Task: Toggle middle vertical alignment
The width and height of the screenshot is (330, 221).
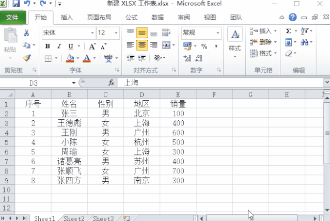Action: point(142,33)
